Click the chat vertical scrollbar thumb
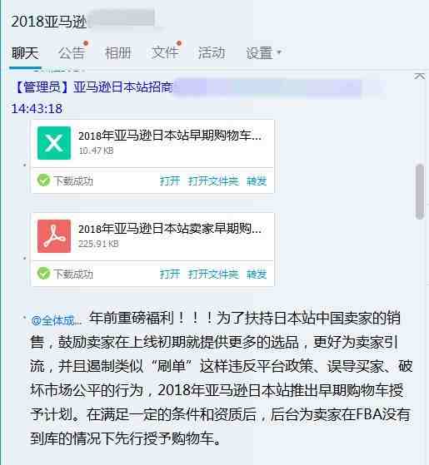 [x=420, y=191]
